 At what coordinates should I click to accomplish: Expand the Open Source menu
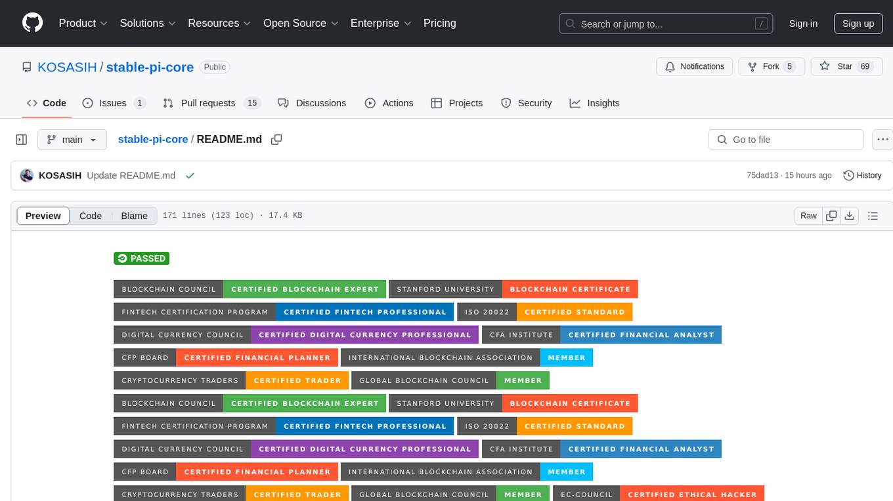301,23
